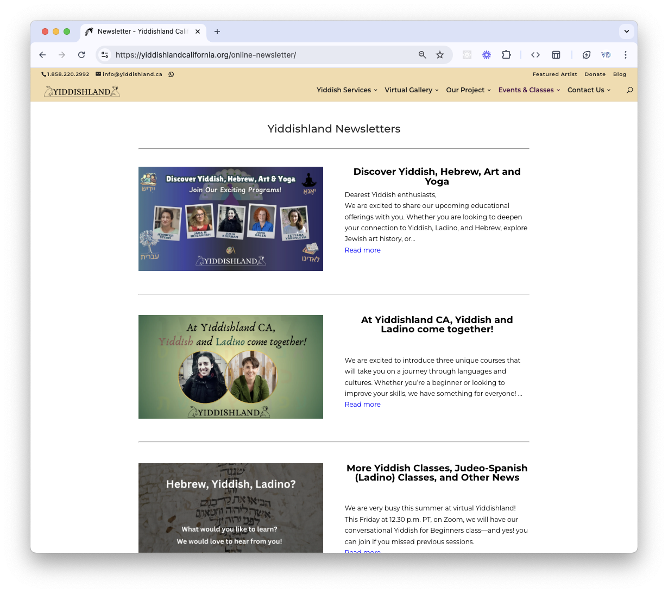Bookmark this page with the star icon
668x593 pixels.
[440, 55]
